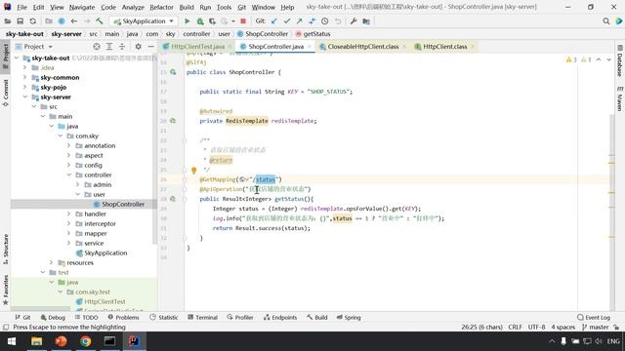Open the Refactor menu
The height and width of the screenshot is (351, 625).
point(161,7)
